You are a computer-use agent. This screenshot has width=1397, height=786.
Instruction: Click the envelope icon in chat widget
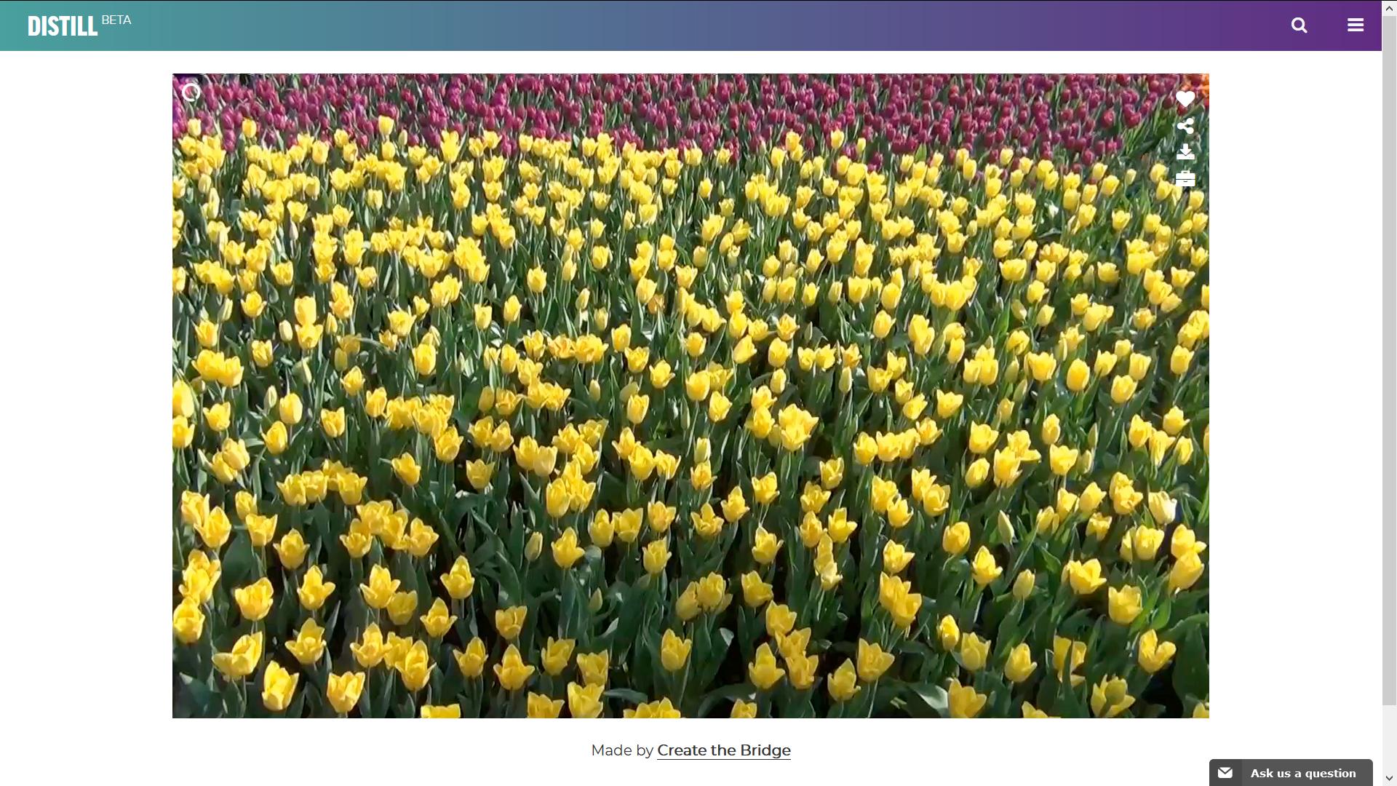(1225, 773)
